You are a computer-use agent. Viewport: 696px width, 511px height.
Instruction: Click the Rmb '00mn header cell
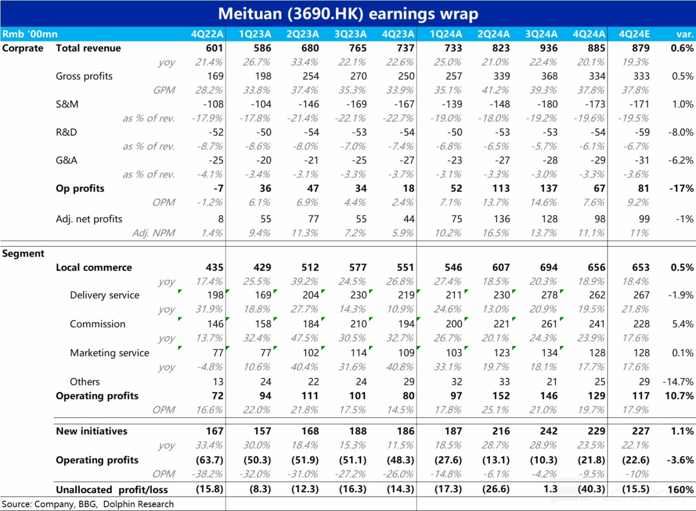[30, 34]
